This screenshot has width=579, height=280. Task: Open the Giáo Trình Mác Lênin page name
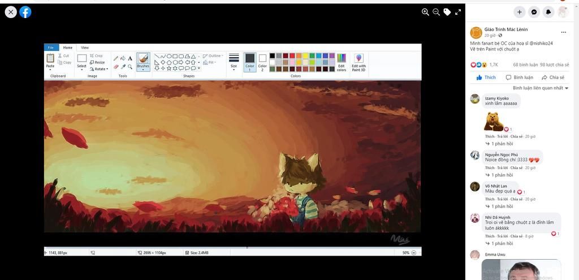click(506, 29)
